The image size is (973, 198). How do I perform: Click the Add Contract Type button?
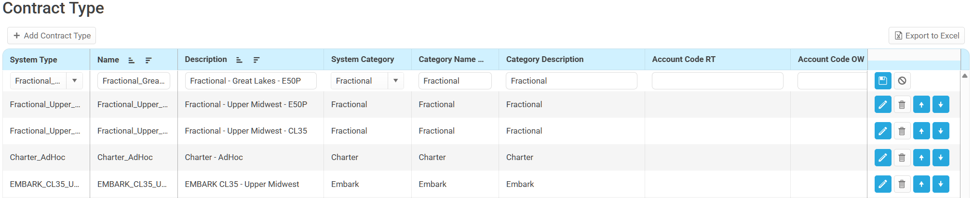[x=52, y=36]
